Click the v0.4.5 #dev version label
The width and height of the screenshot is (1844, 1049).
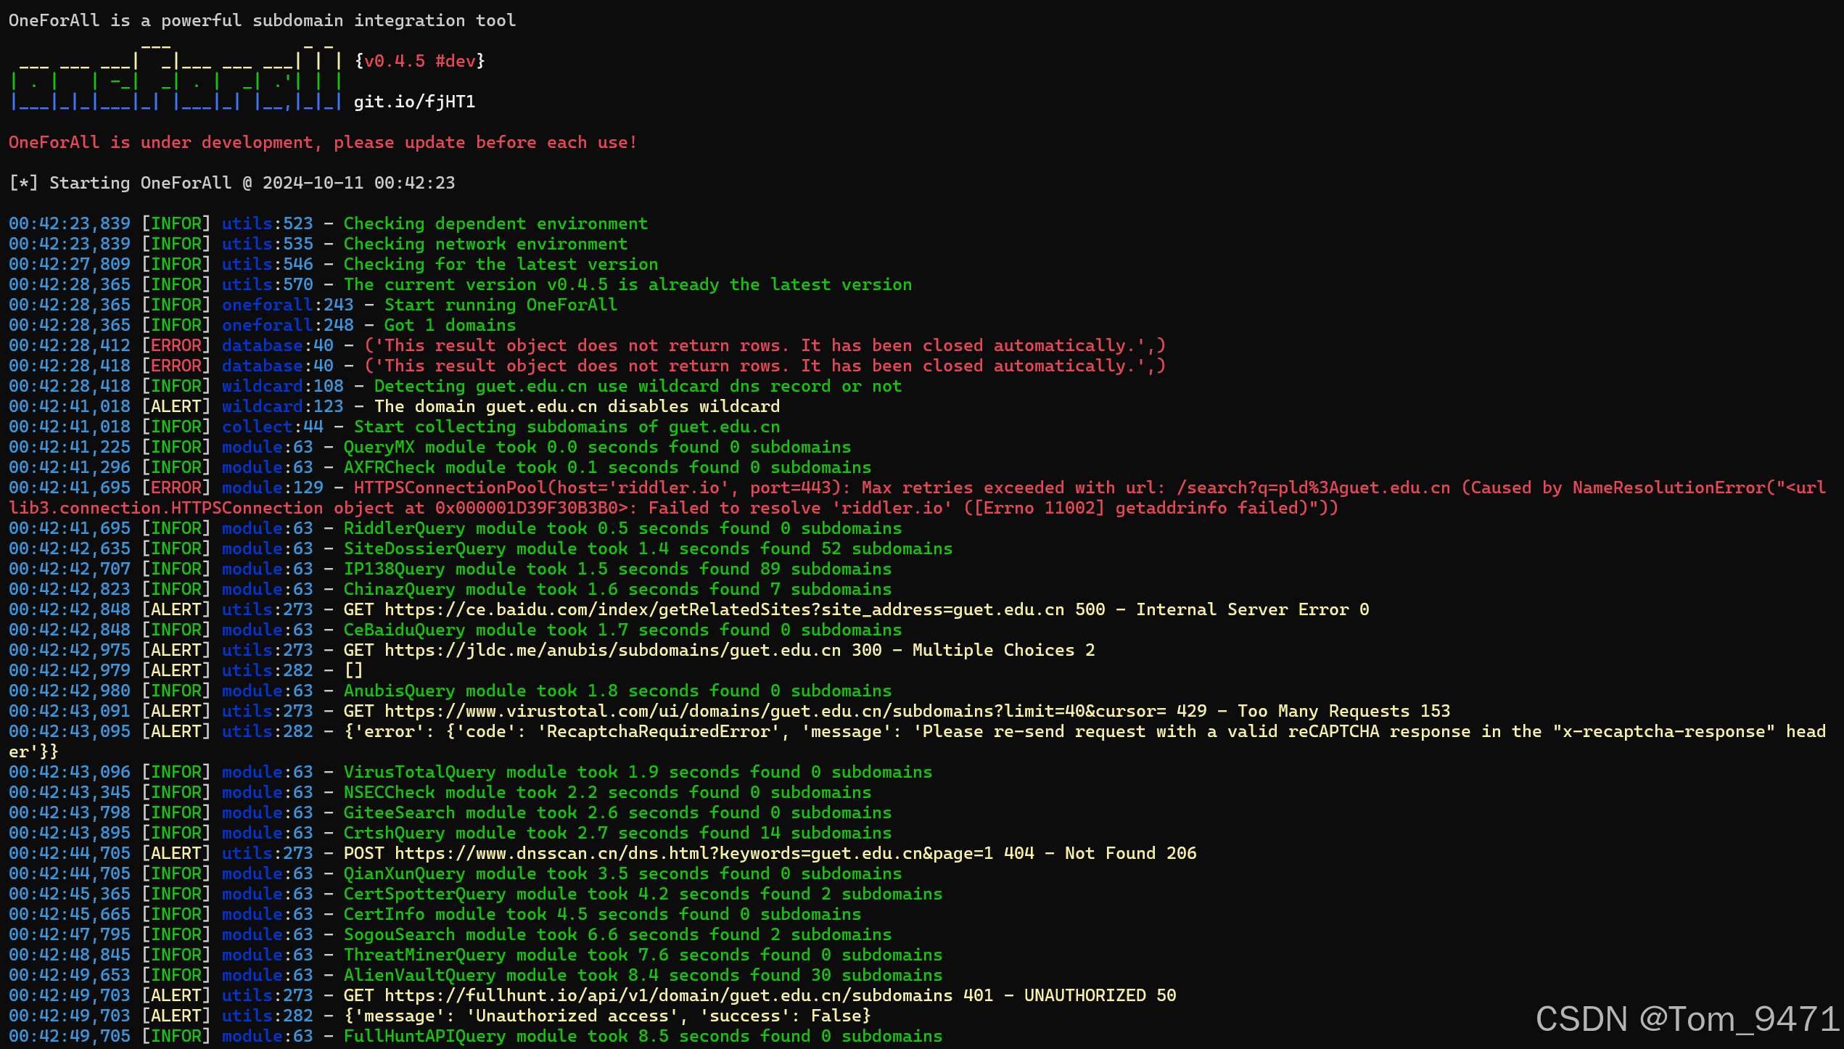[x=420, y=61]
